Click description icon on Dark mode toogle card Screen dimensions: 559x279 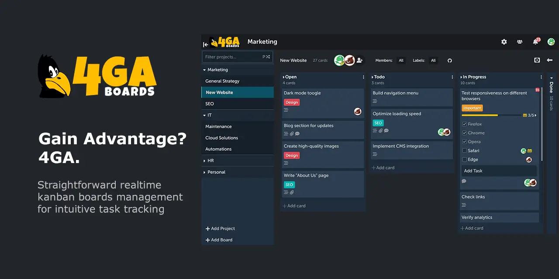point(286,110)
